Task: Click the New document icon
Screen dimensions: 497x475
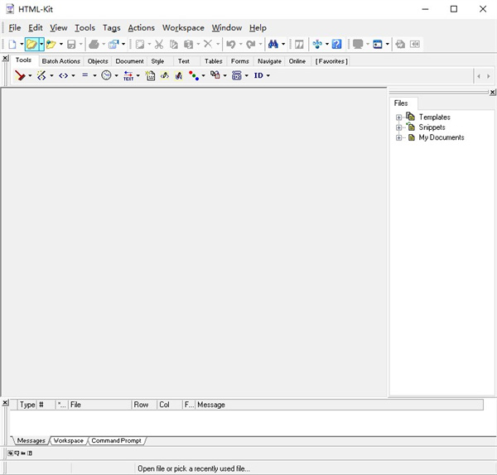Action: click(x=12, y=44)
